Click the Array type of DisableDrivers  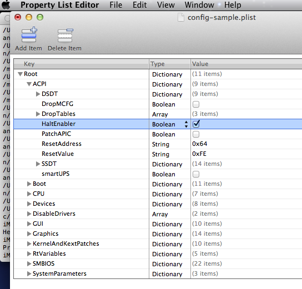point(160,214)
